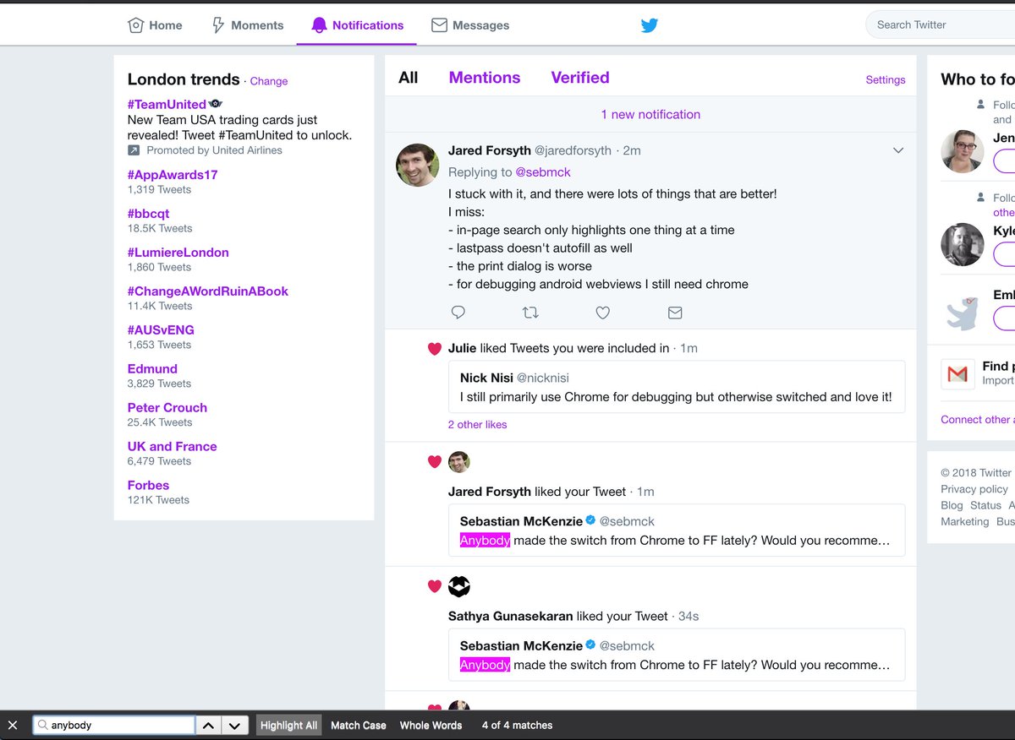
Task: Click the Home house icon
Action: tap(135, 25)
